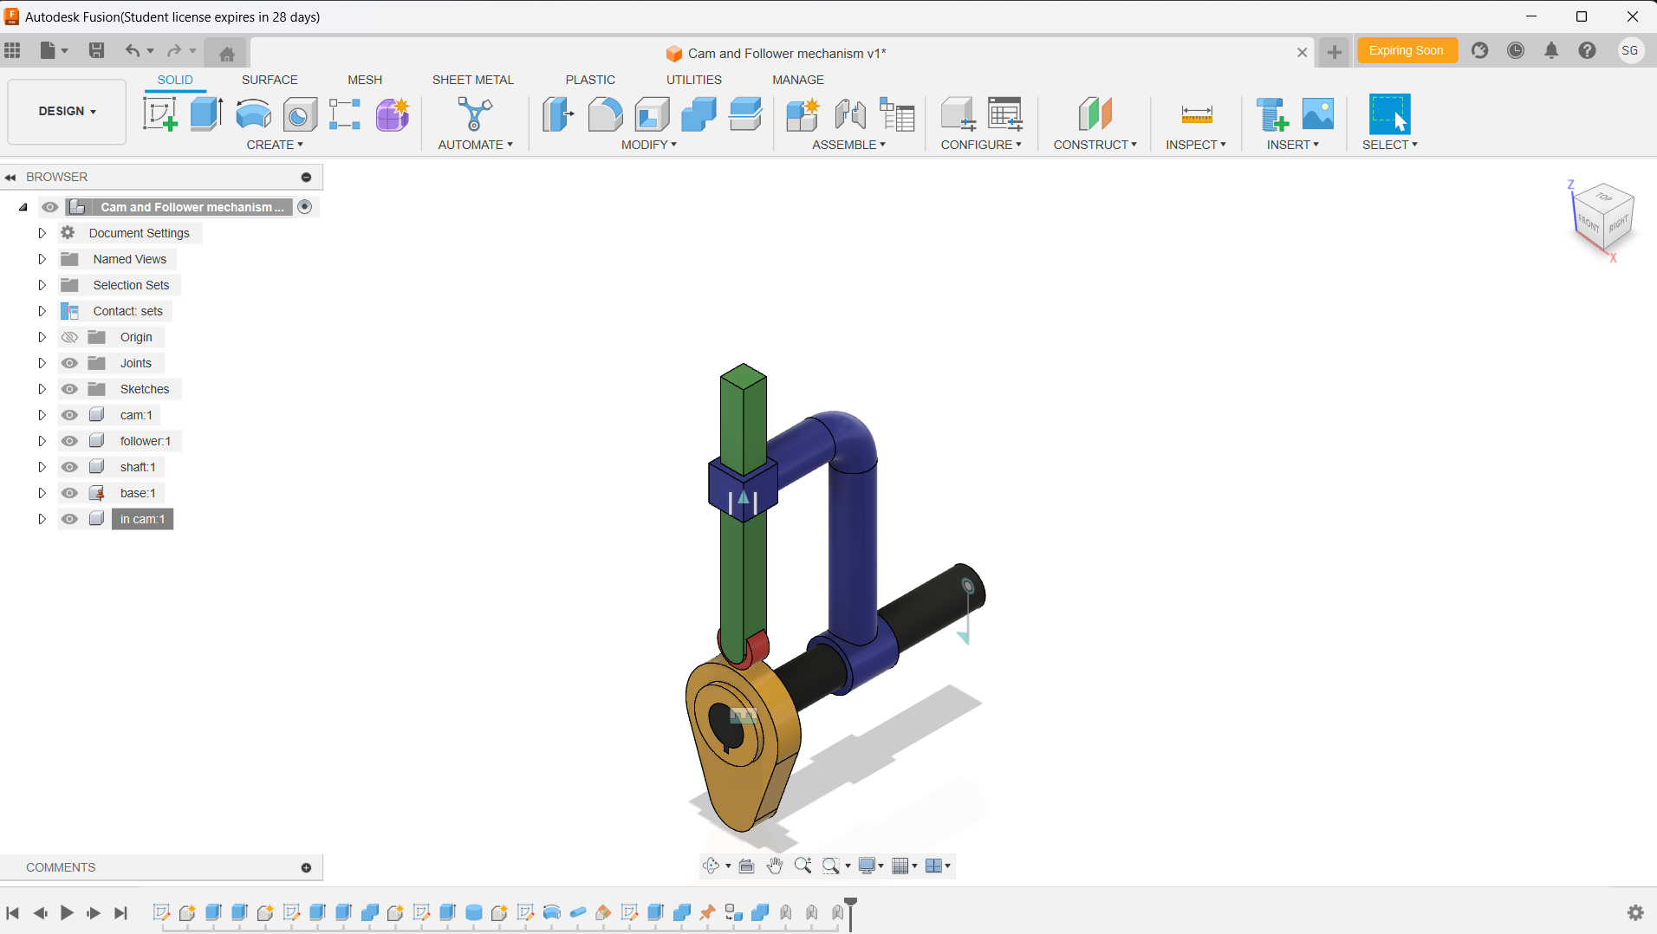Screen dimensions: 1657x934
Task: Select the Press Pull tool
Action: point(558,114)
